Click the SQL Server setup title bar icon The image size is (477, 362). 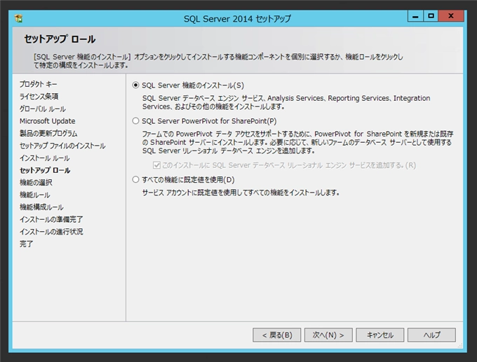[x=18, y=18]
